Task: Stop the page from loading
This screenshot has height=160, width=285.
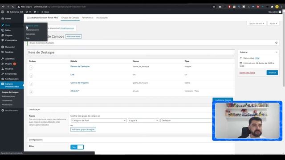Action: click(x=13, y=7)
